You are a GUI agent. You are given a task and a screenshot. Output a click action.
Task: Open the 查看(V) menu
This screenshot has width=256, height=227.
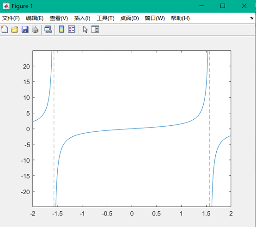pos(59,18)
